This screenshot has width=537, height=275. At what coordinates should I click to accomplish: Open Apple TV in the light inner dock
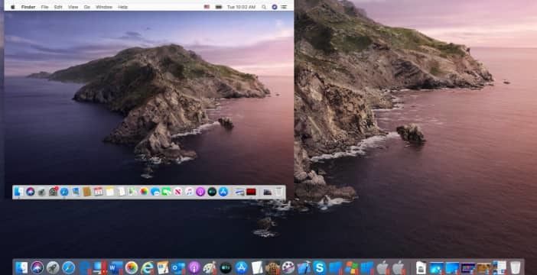pos(212,192)
